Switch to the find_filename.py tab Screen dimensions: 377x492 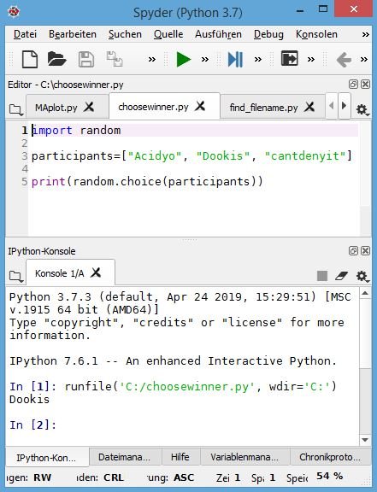click(263, 108)
